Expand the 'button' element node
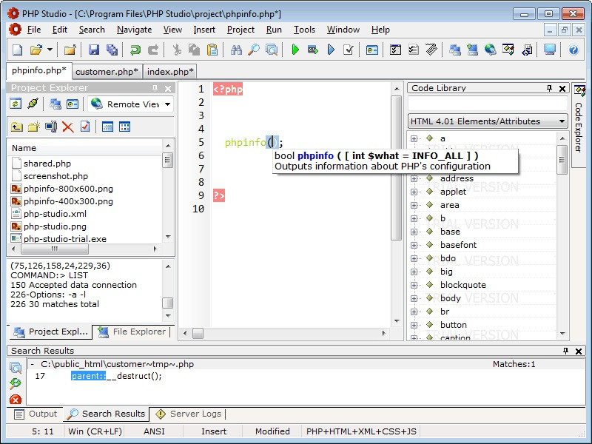The height and width of the screenshot is (444, 592). [414, 325]
